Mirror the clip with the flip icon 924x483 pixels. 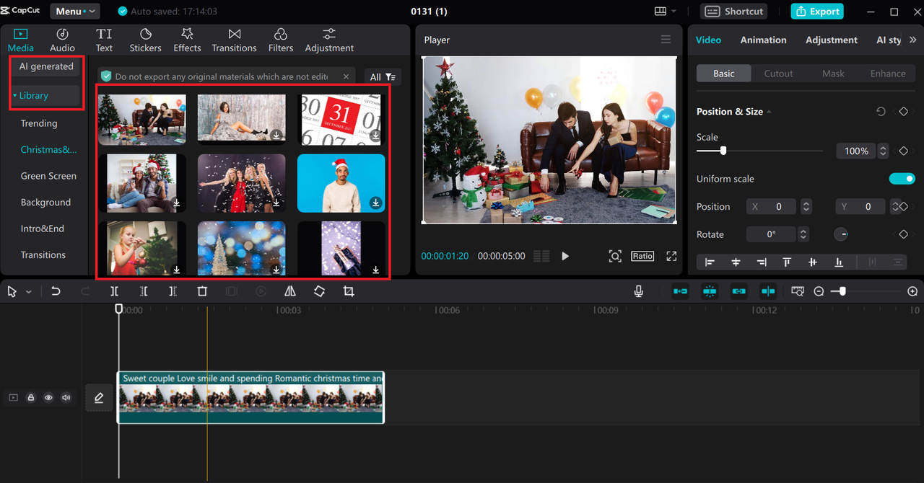pos(290,291)
